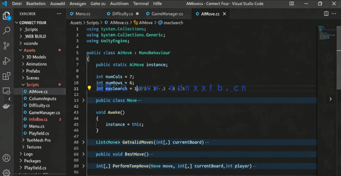Open the Hilfe menu
Viewport: 341px width, 176px height.
pyautogui.click(x=157, y=4)
